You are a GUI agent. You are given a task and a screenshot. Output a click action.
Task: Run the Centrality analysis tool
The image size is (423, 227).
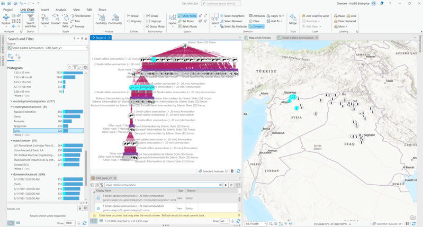101,20
